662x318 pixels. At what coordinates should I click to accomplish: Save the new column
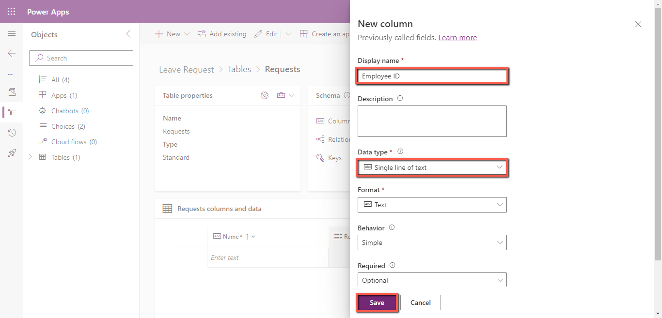(x=377, y=303)
